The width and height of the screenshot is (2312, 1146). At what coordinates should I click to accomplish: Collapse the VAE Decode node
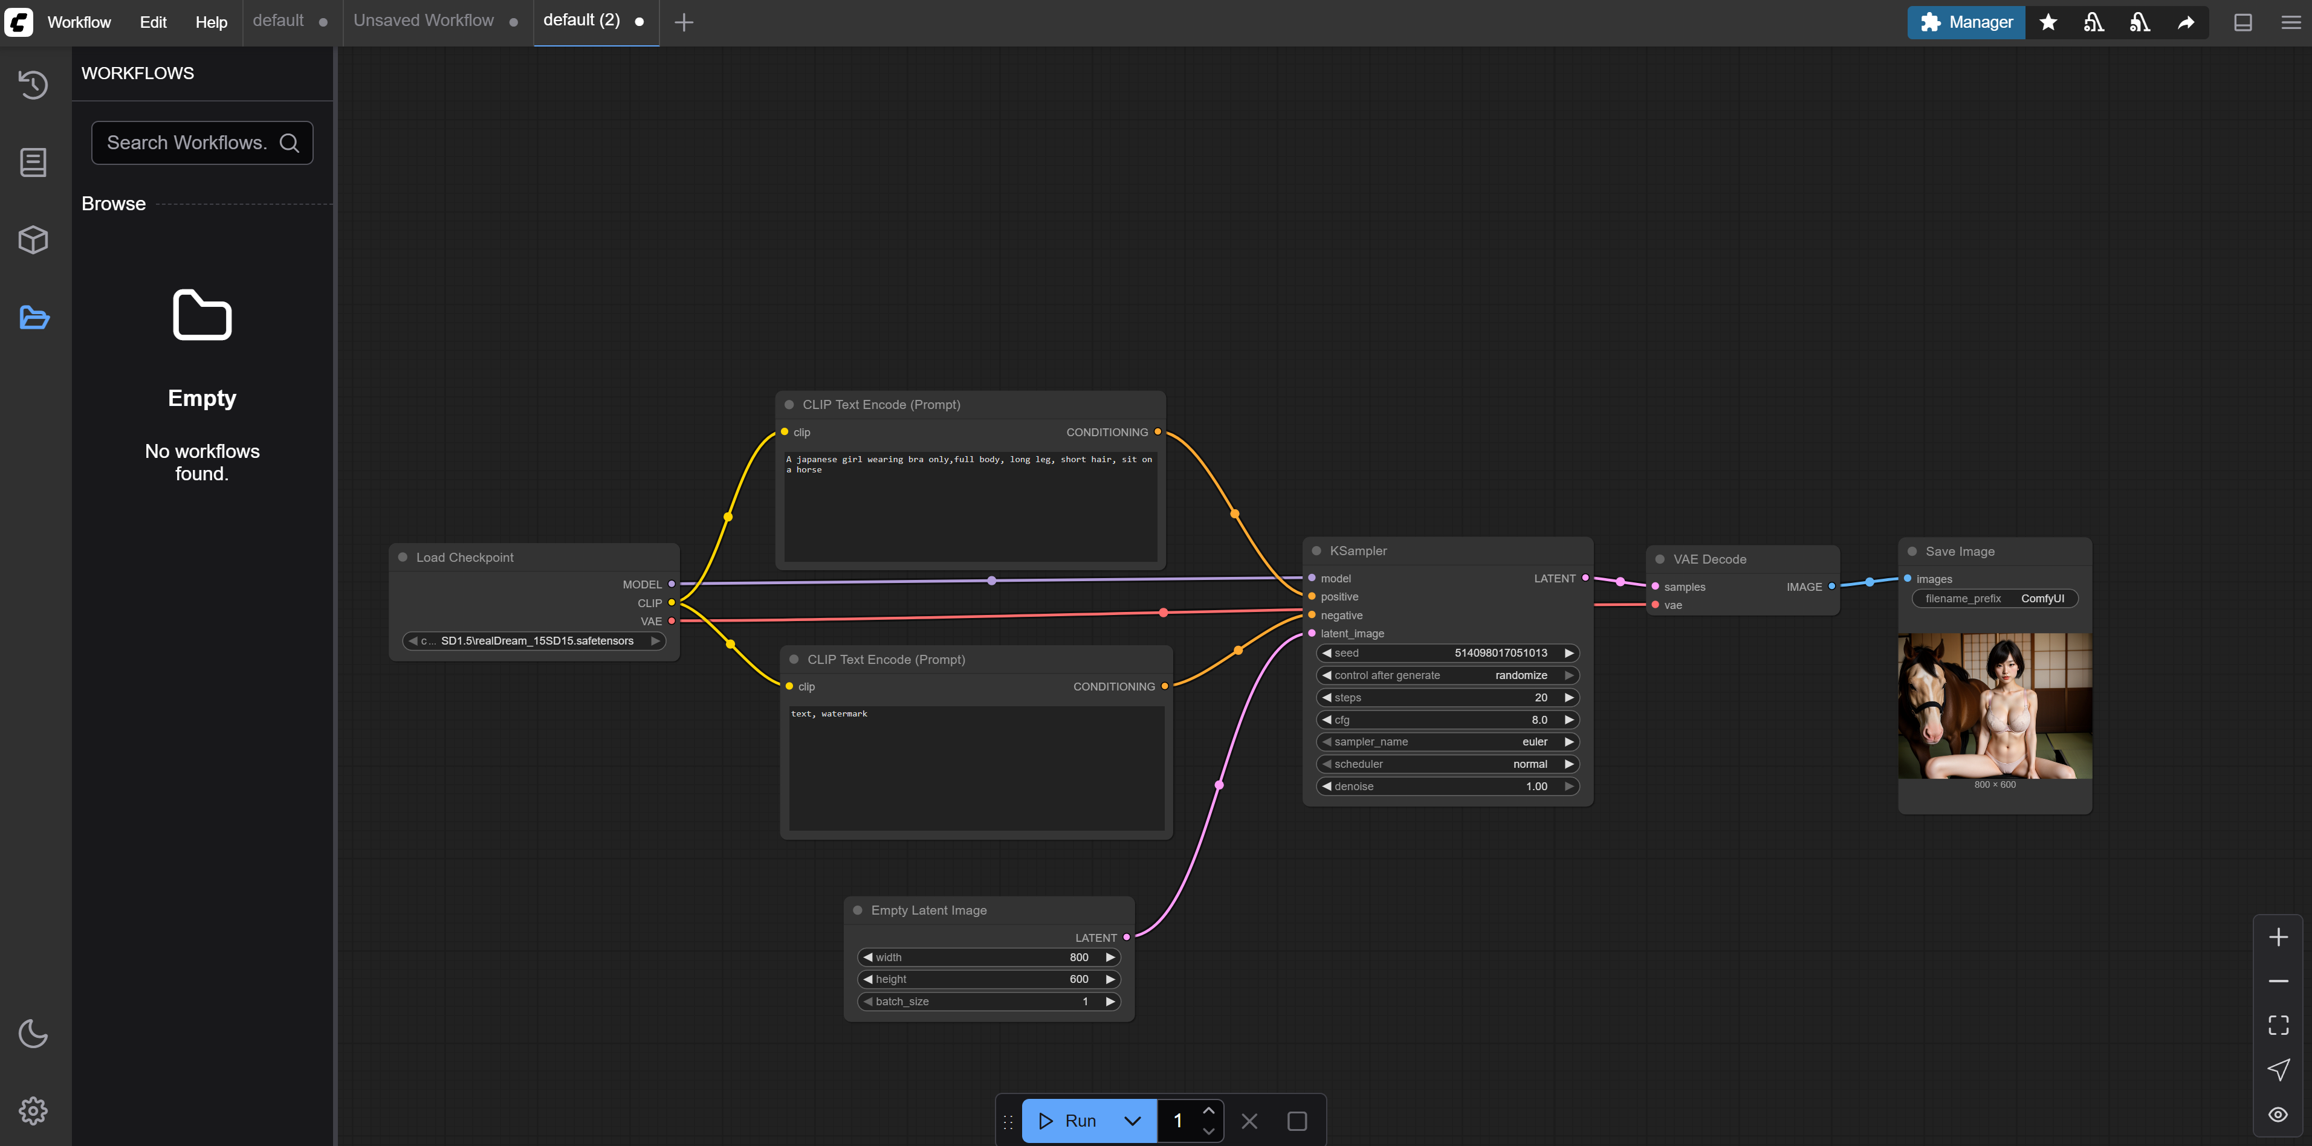(x=1660, y=559)
